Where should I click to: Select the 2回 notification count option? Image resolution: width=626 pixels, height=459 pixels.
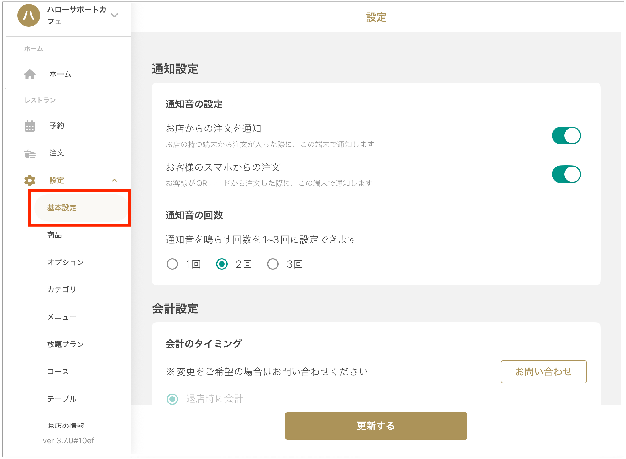coord(222,264)
